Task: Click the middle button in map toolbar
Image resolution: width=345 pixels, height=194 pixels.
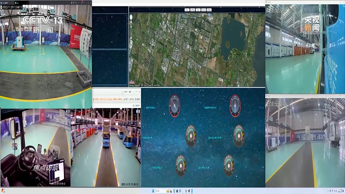Action: point(198,10)
